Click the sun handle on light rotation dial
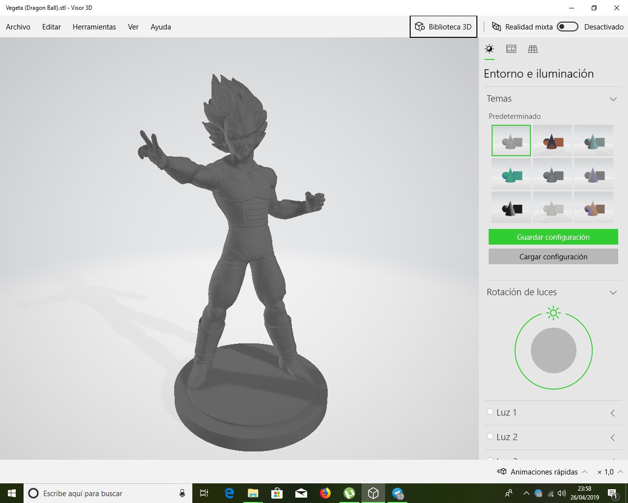This screenshot has height=503, width=628. pos(553,313)
